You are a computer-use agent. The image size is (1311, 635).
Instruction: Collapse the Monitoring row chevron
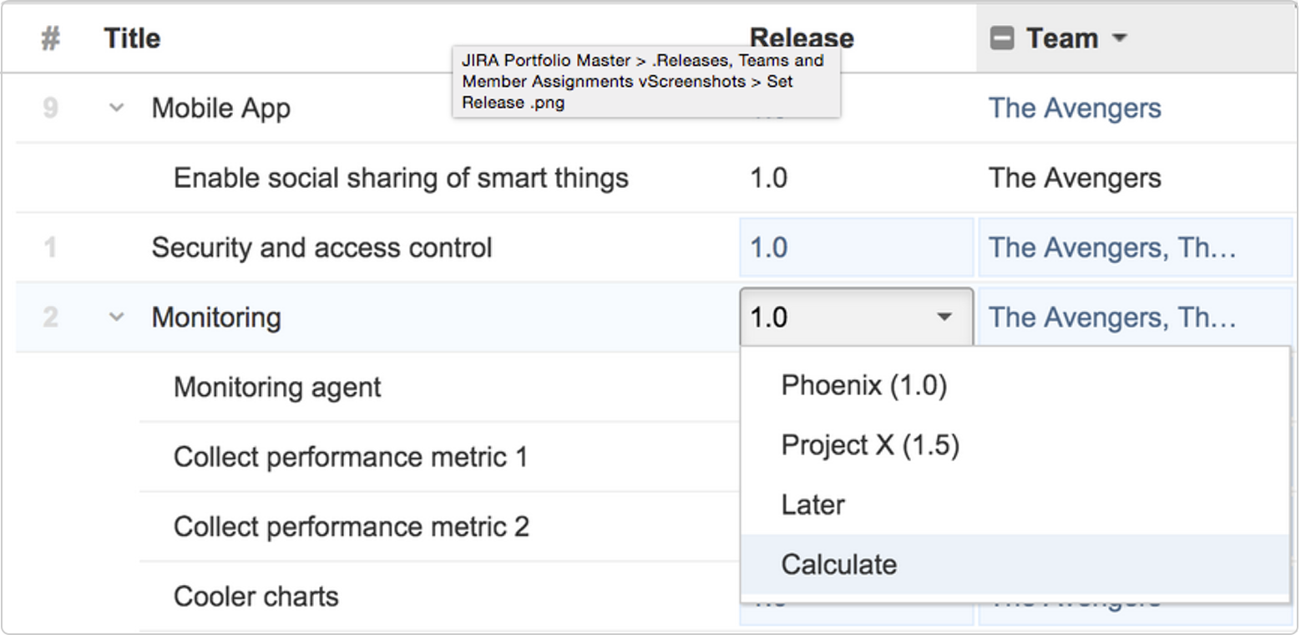[x=116, y=317]
